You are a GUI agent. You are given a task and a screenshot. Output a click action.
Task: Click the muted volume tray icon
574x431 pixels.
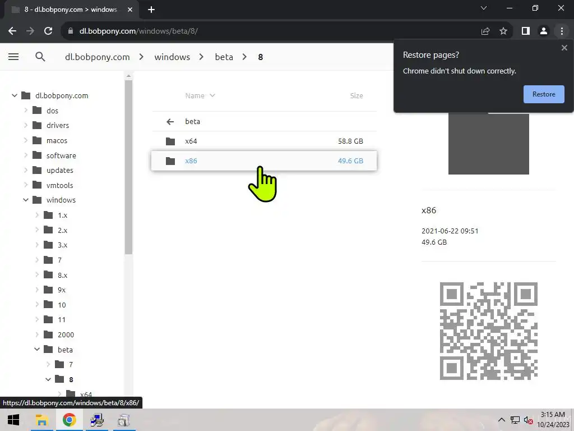528,420
